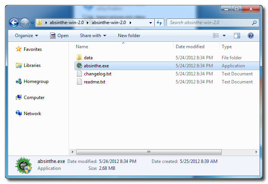This screenshot has height=184, width=268.
Task: Maximize the Explorer window
Action: click(237, 9)
